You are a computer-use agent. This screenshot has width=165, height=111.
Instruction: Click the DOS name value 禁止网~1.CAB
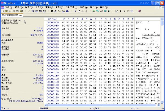click(x=37, y=35)
